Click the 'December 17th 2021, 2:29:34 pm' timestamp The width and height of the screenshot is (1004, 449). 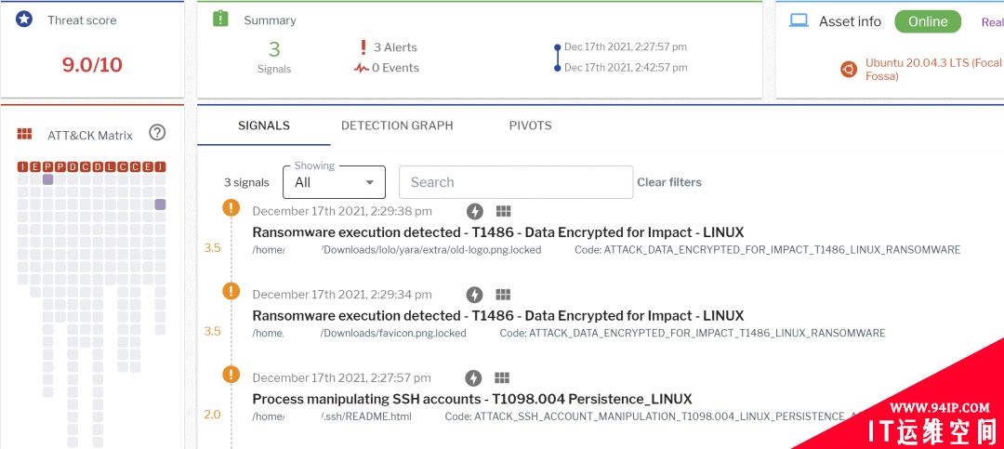[342, 294]
